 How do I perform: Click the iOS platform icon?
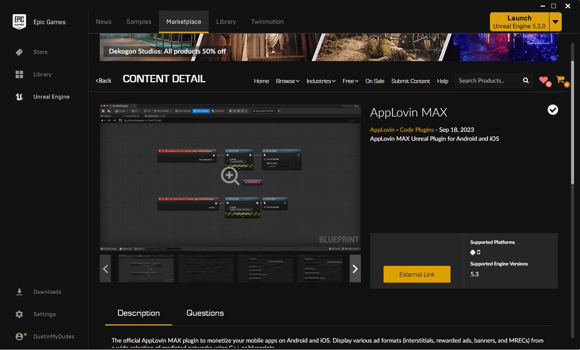pos(478,252)
